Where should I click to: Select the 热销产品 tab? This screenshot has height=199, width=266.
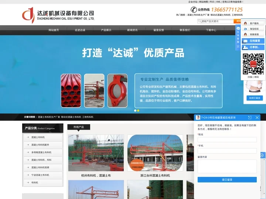tap(79, 127)
